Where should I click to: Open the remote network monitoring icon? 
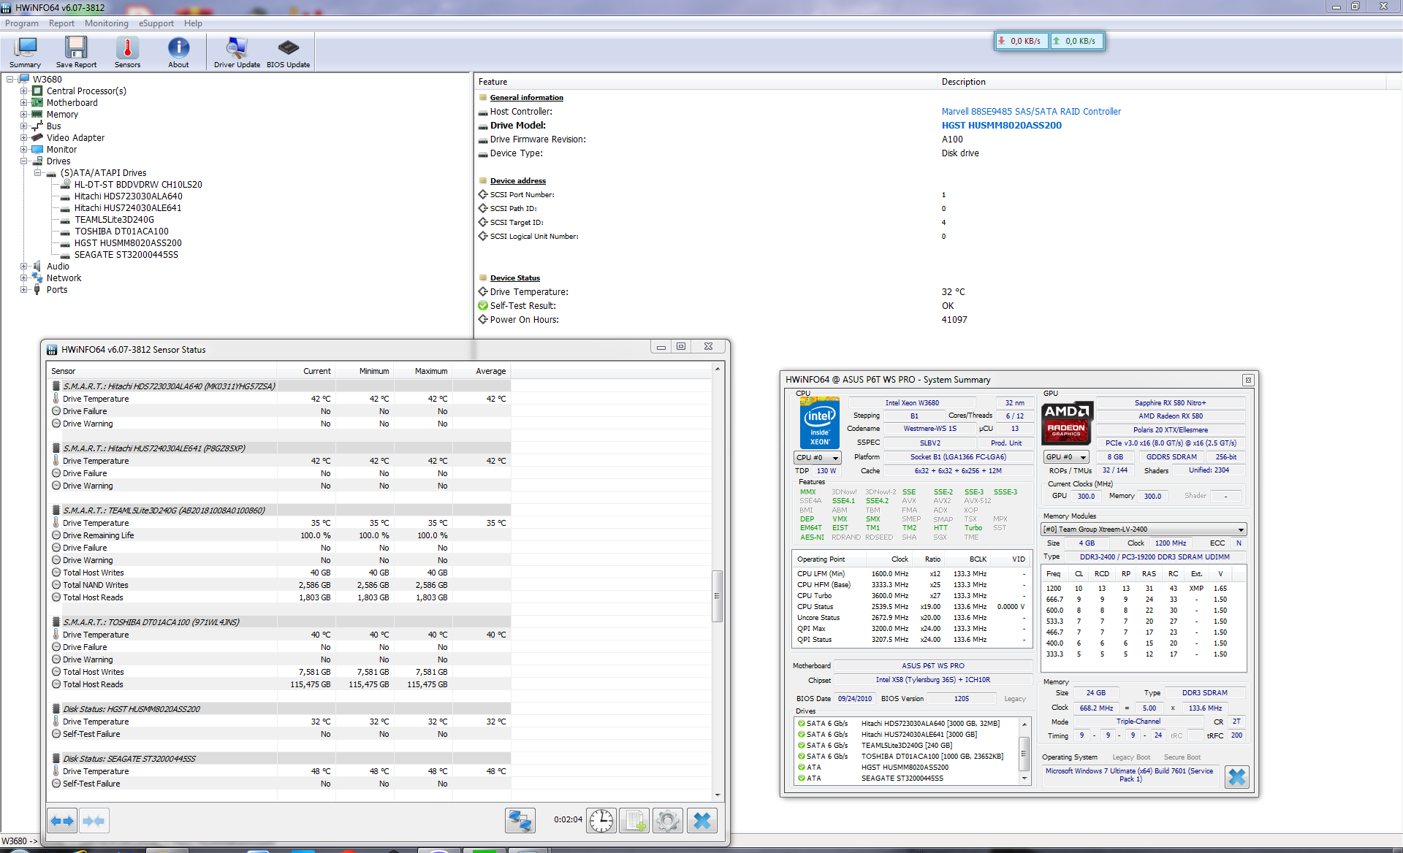[x=520, y=821]
